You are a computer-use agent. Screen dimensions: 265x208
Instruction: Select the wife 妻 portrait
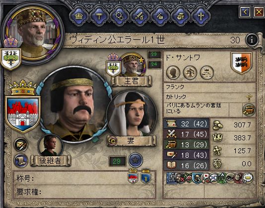pyautogui.click(x=132, y=114)
